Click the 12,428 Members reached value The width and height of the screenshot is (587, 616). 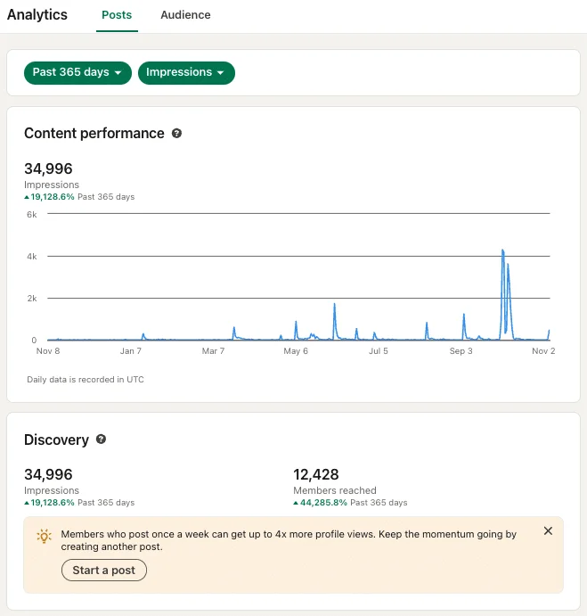[x=316, y=474]
